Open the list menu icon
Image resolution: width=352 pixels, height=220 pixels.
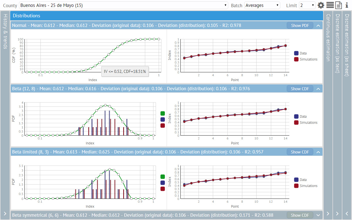tap(330, 5)
